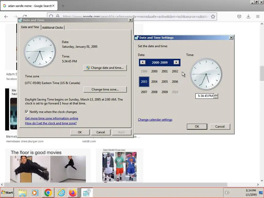
Task: Select the Date and Time tab
Action: click(x=30, y=27)
